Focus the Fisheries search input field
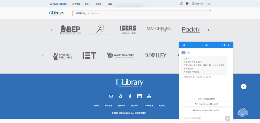This screenshot has width=260, height=123. 150,13
